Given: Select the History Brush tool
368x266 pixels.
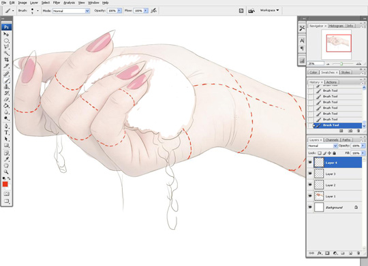Looking at the screenshot, I should 6,93.
